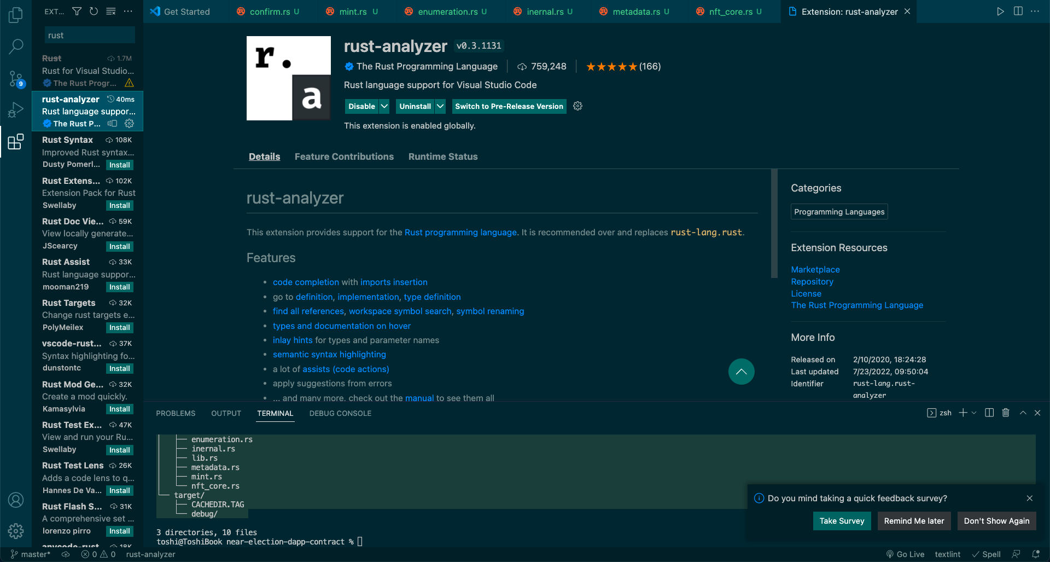This screenshot has width=1050, height=562.
Task: Click Don't Show Again button
Action: 996,521
